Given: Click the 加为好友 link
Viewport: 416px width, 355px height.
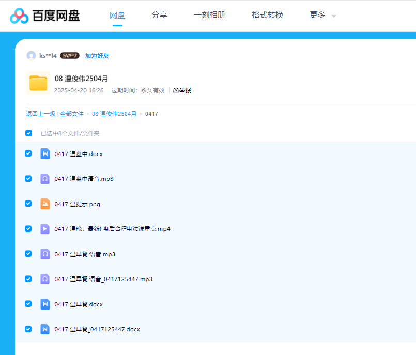Looking at the screenshot, I should coord(97,56).
